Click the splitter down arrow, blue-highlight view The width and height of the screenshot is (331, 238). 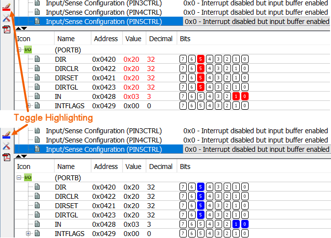[24, 156]
